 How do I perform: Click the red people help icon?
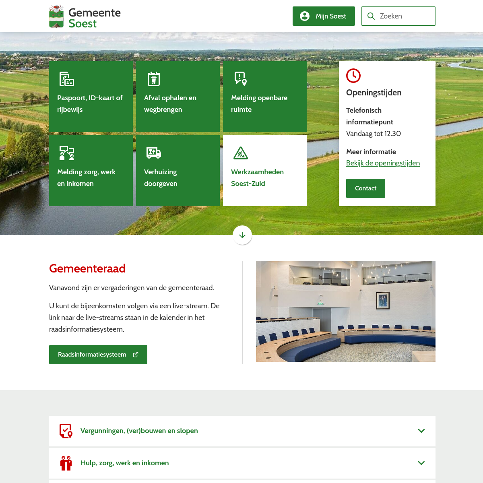(66, 463)
